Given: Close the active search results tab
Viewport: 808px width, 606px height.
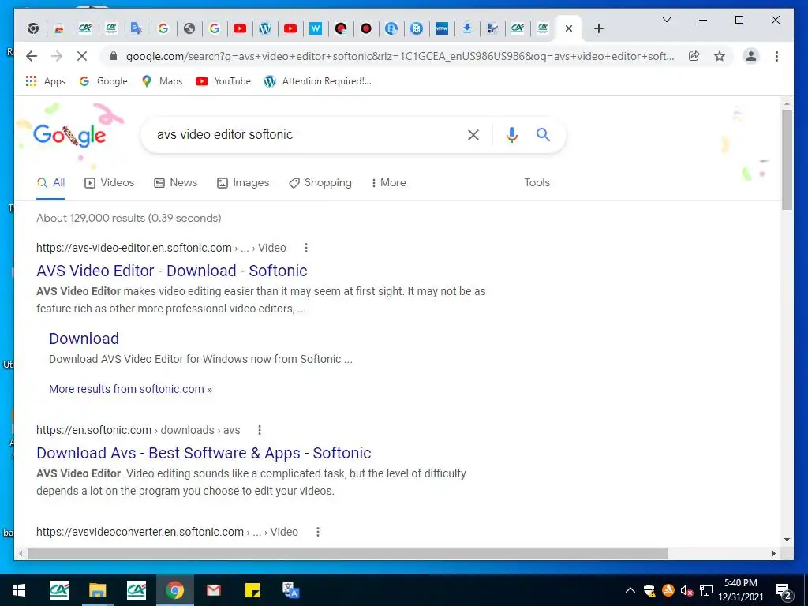Looking at the screenshot, I should click(x=568, y=29).
